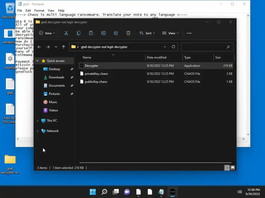This screenshot has width=265, height=198.
Task: Click the Explorer search box
Action: 207,47
